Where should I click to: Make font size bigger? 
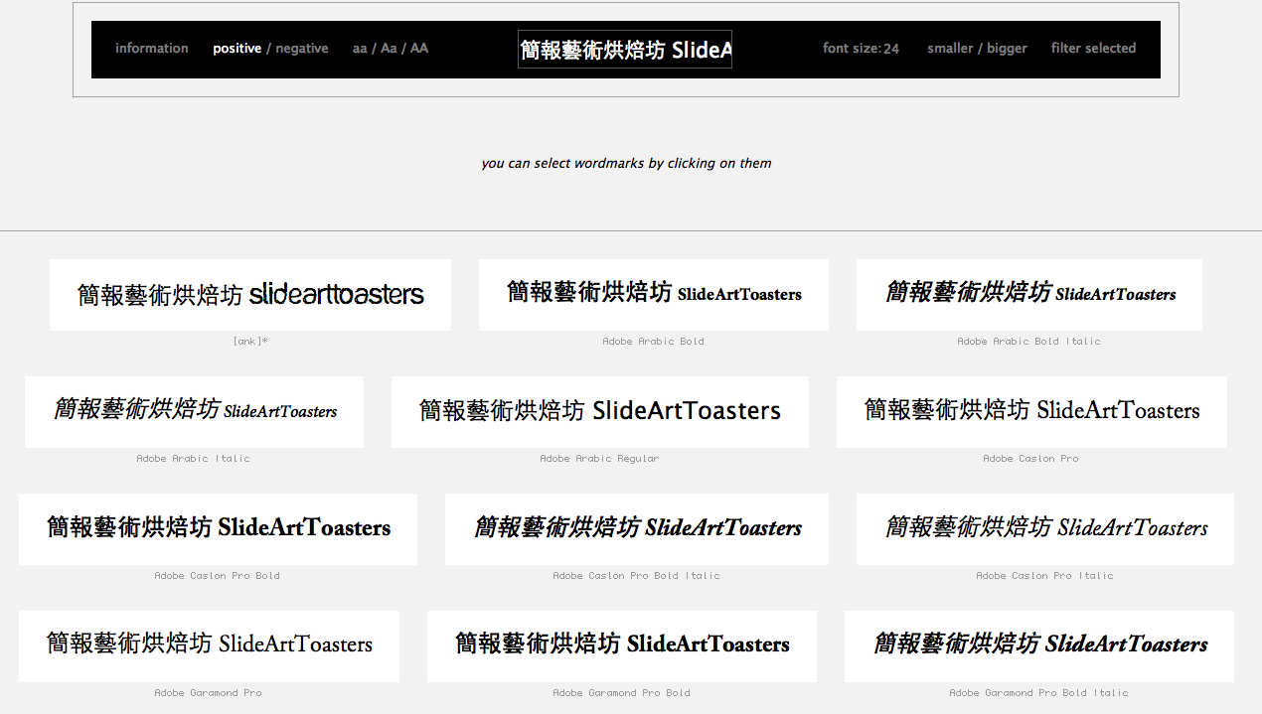[x=1007, y=49]
